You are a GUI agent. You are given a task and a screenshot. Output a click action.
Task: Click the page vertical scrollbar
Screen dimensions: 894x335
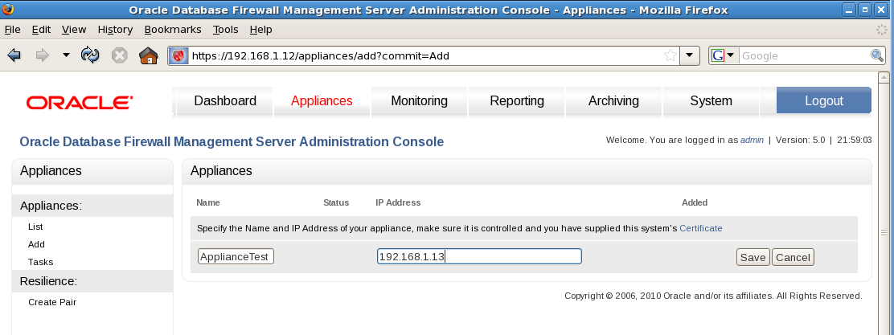click(x=884, y=201)
